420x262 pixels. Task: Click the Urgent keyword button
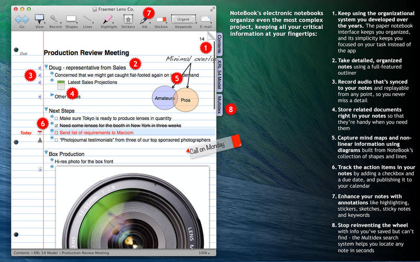(x=183, y=19)
